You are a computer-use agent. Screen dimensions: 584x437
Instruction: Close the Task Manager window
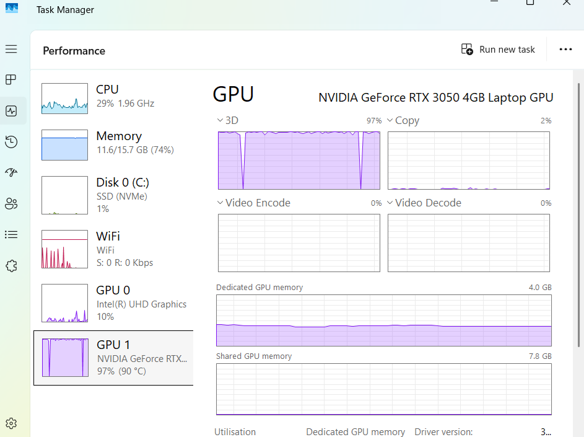[567, 2]
